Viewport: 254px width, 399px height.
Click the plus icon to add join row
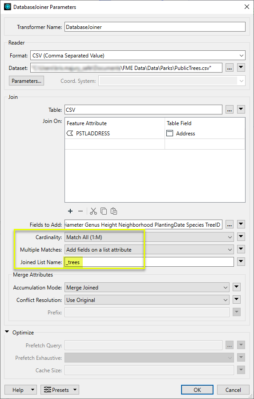tap(70, 211)
